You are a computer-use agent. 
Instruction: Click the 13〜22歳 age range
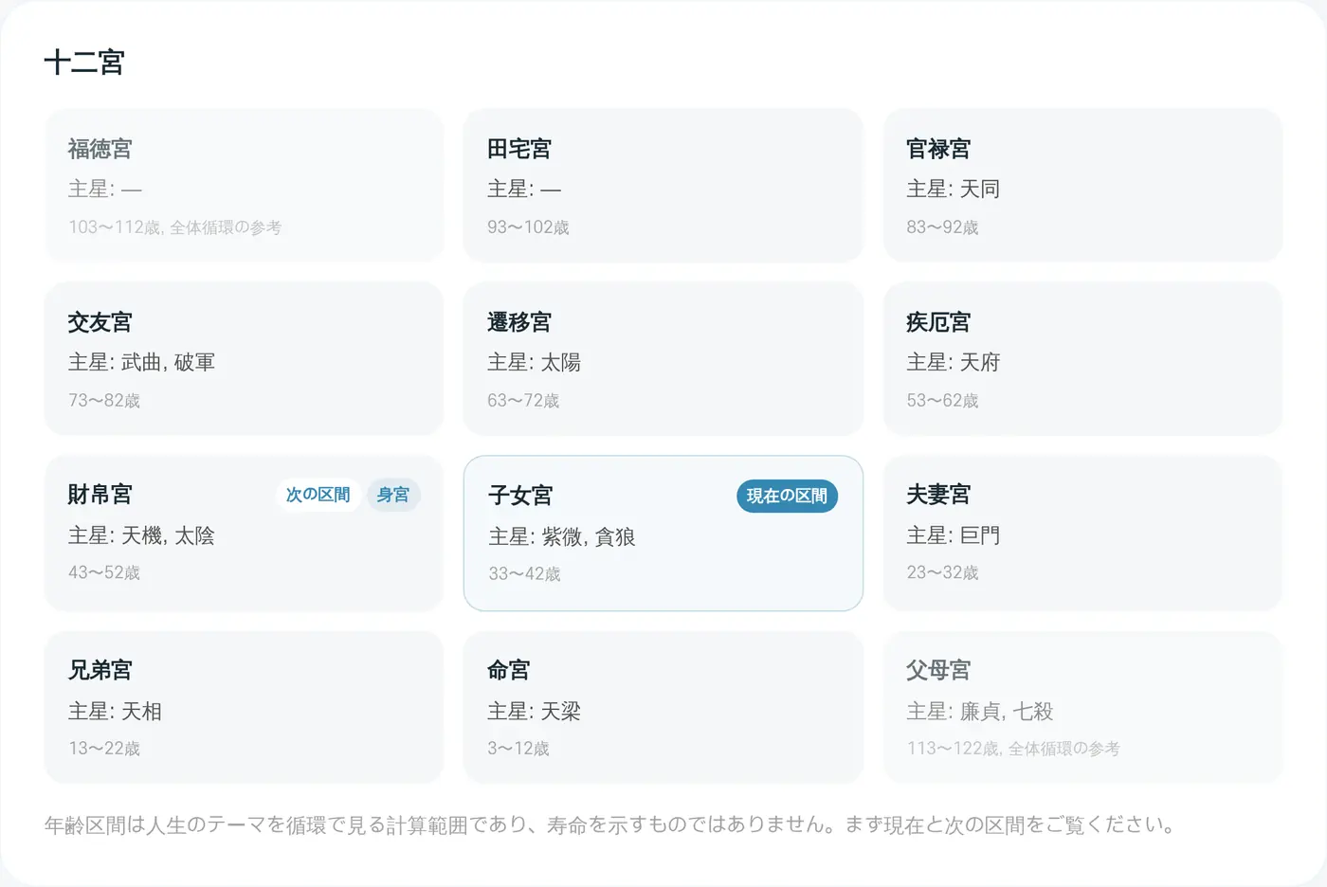coord(104,749)
